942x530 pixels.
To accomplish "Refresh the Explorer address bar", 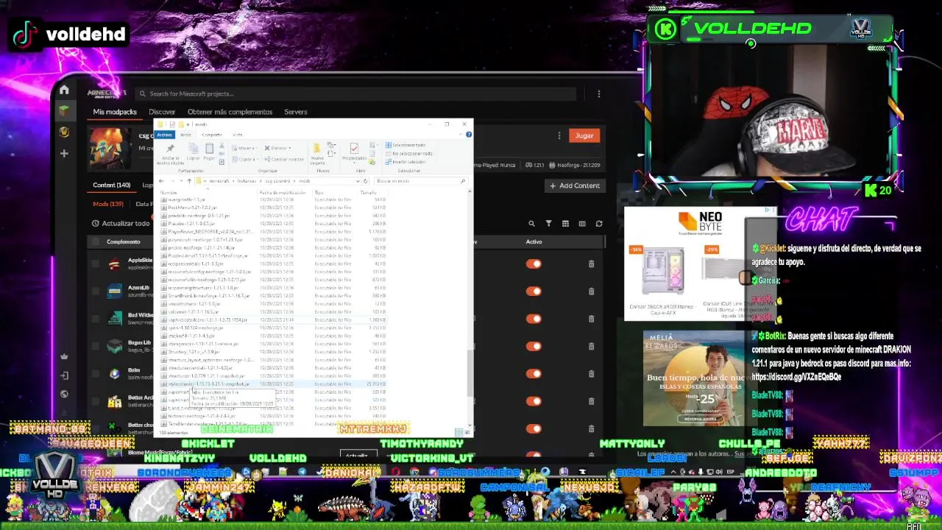I will (366, 181).
